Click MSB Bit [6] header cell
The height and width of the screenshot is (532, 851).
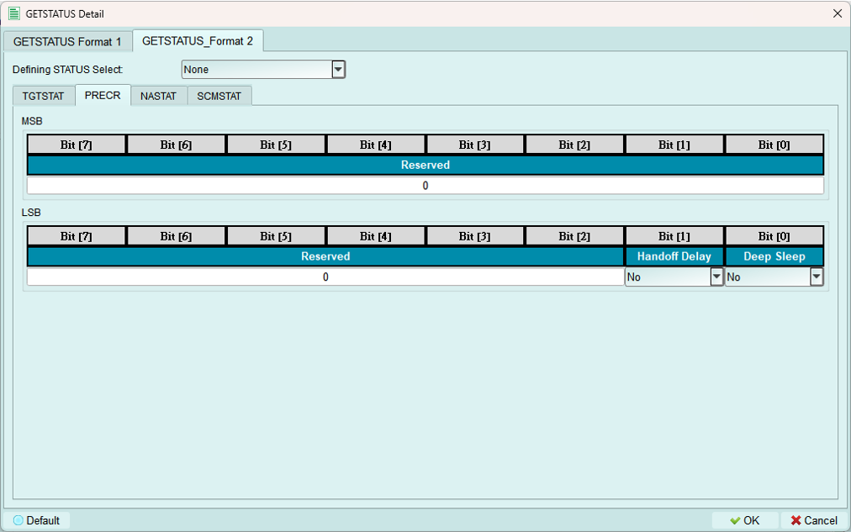point(176,145)
